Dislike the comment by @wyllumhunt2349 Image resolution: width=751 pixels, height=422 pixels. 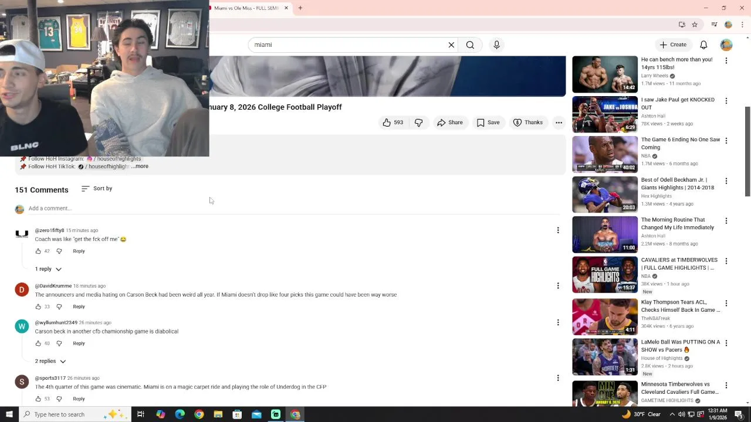click(x=59, y=343)
